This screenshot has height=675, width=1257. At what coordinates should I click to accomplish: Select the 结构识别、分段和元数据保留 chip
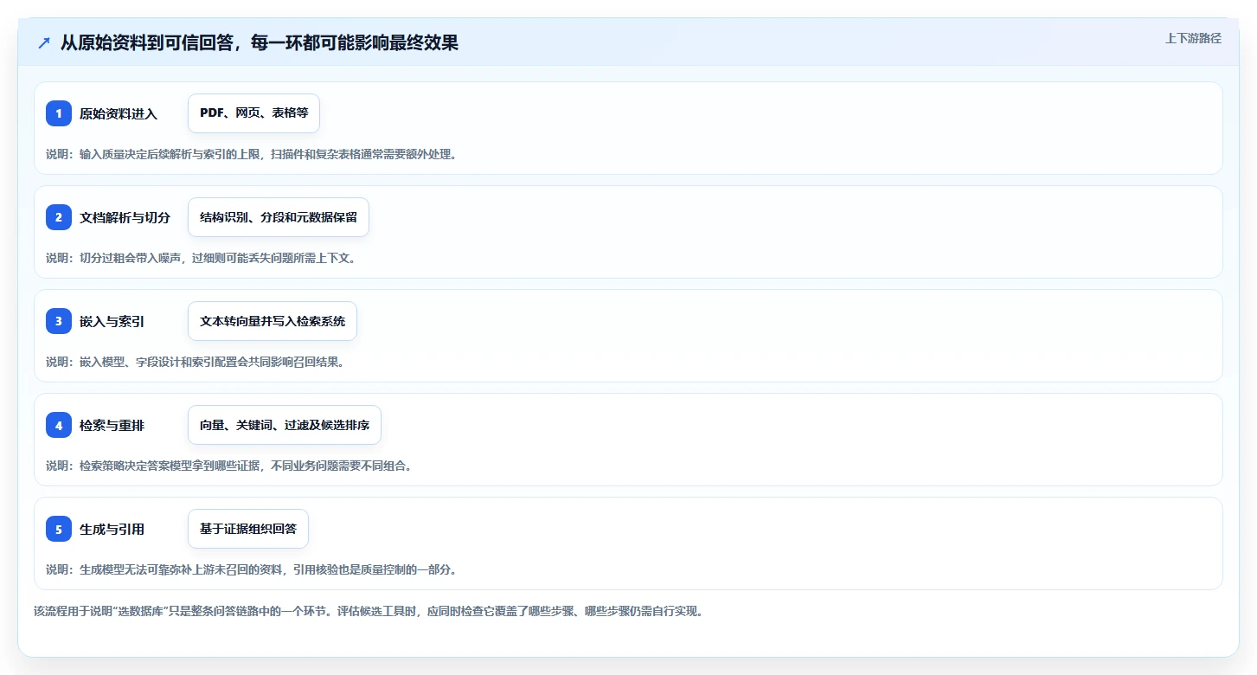pos(279,217)
